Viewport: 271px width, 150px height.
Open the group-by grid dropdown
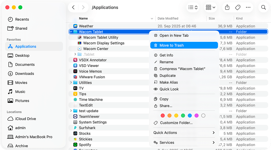point(210,7)
